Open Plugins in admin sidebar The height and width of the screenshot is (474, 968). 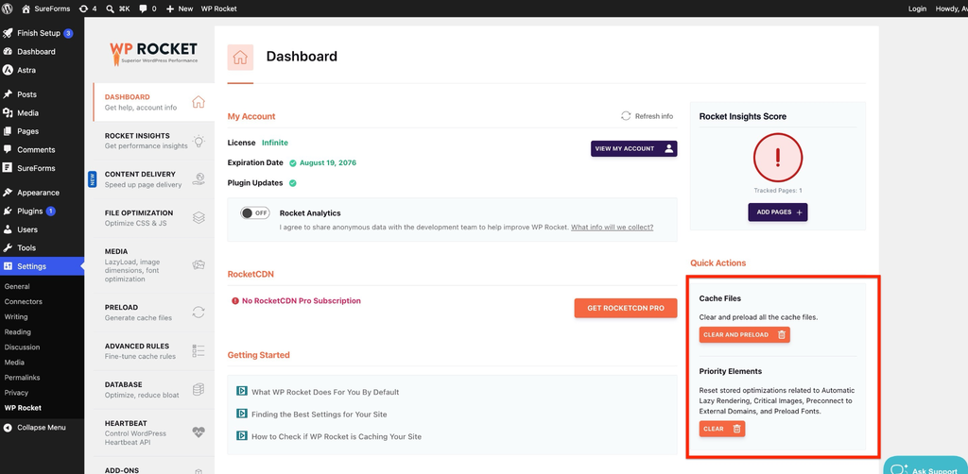pyautogui.click(x=42, y=211)
